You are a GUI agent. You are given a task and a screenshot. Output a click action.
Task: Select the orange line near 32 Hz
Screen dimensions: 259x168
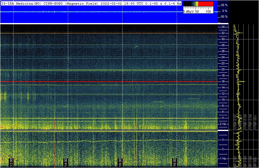109,33
